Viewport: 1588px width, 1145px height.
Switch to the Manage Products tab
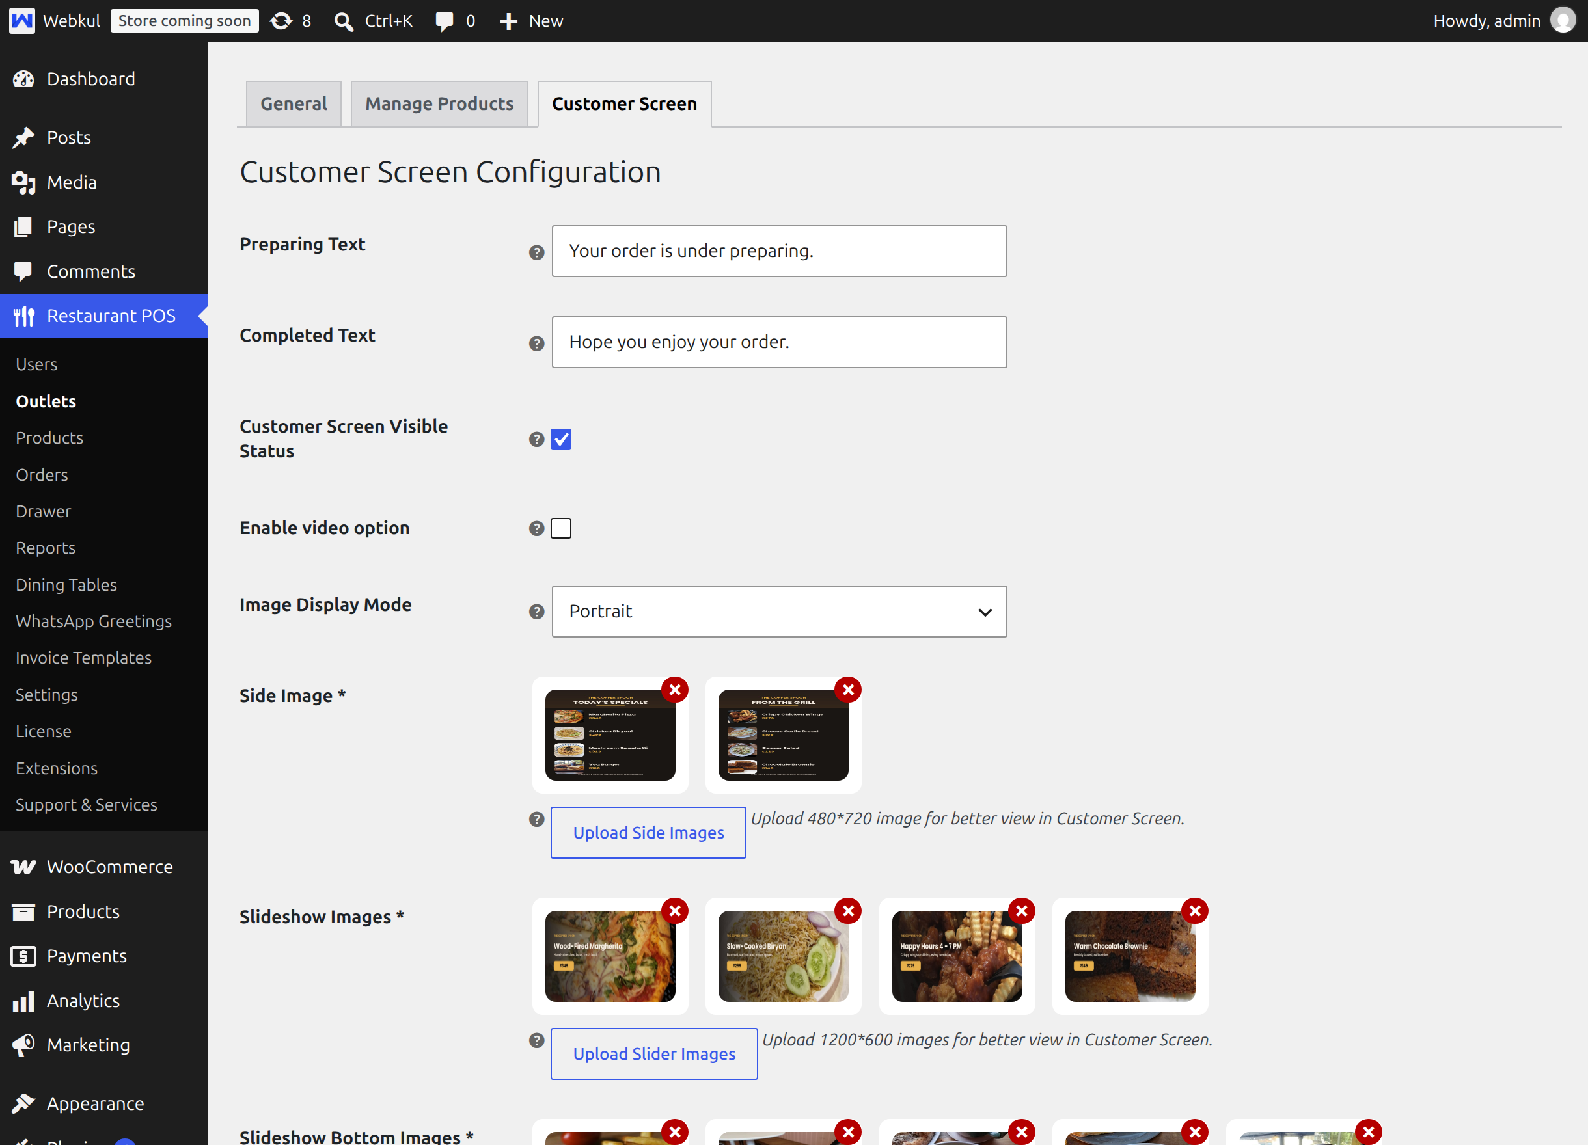pyautogui.click(x=439, y=103)
